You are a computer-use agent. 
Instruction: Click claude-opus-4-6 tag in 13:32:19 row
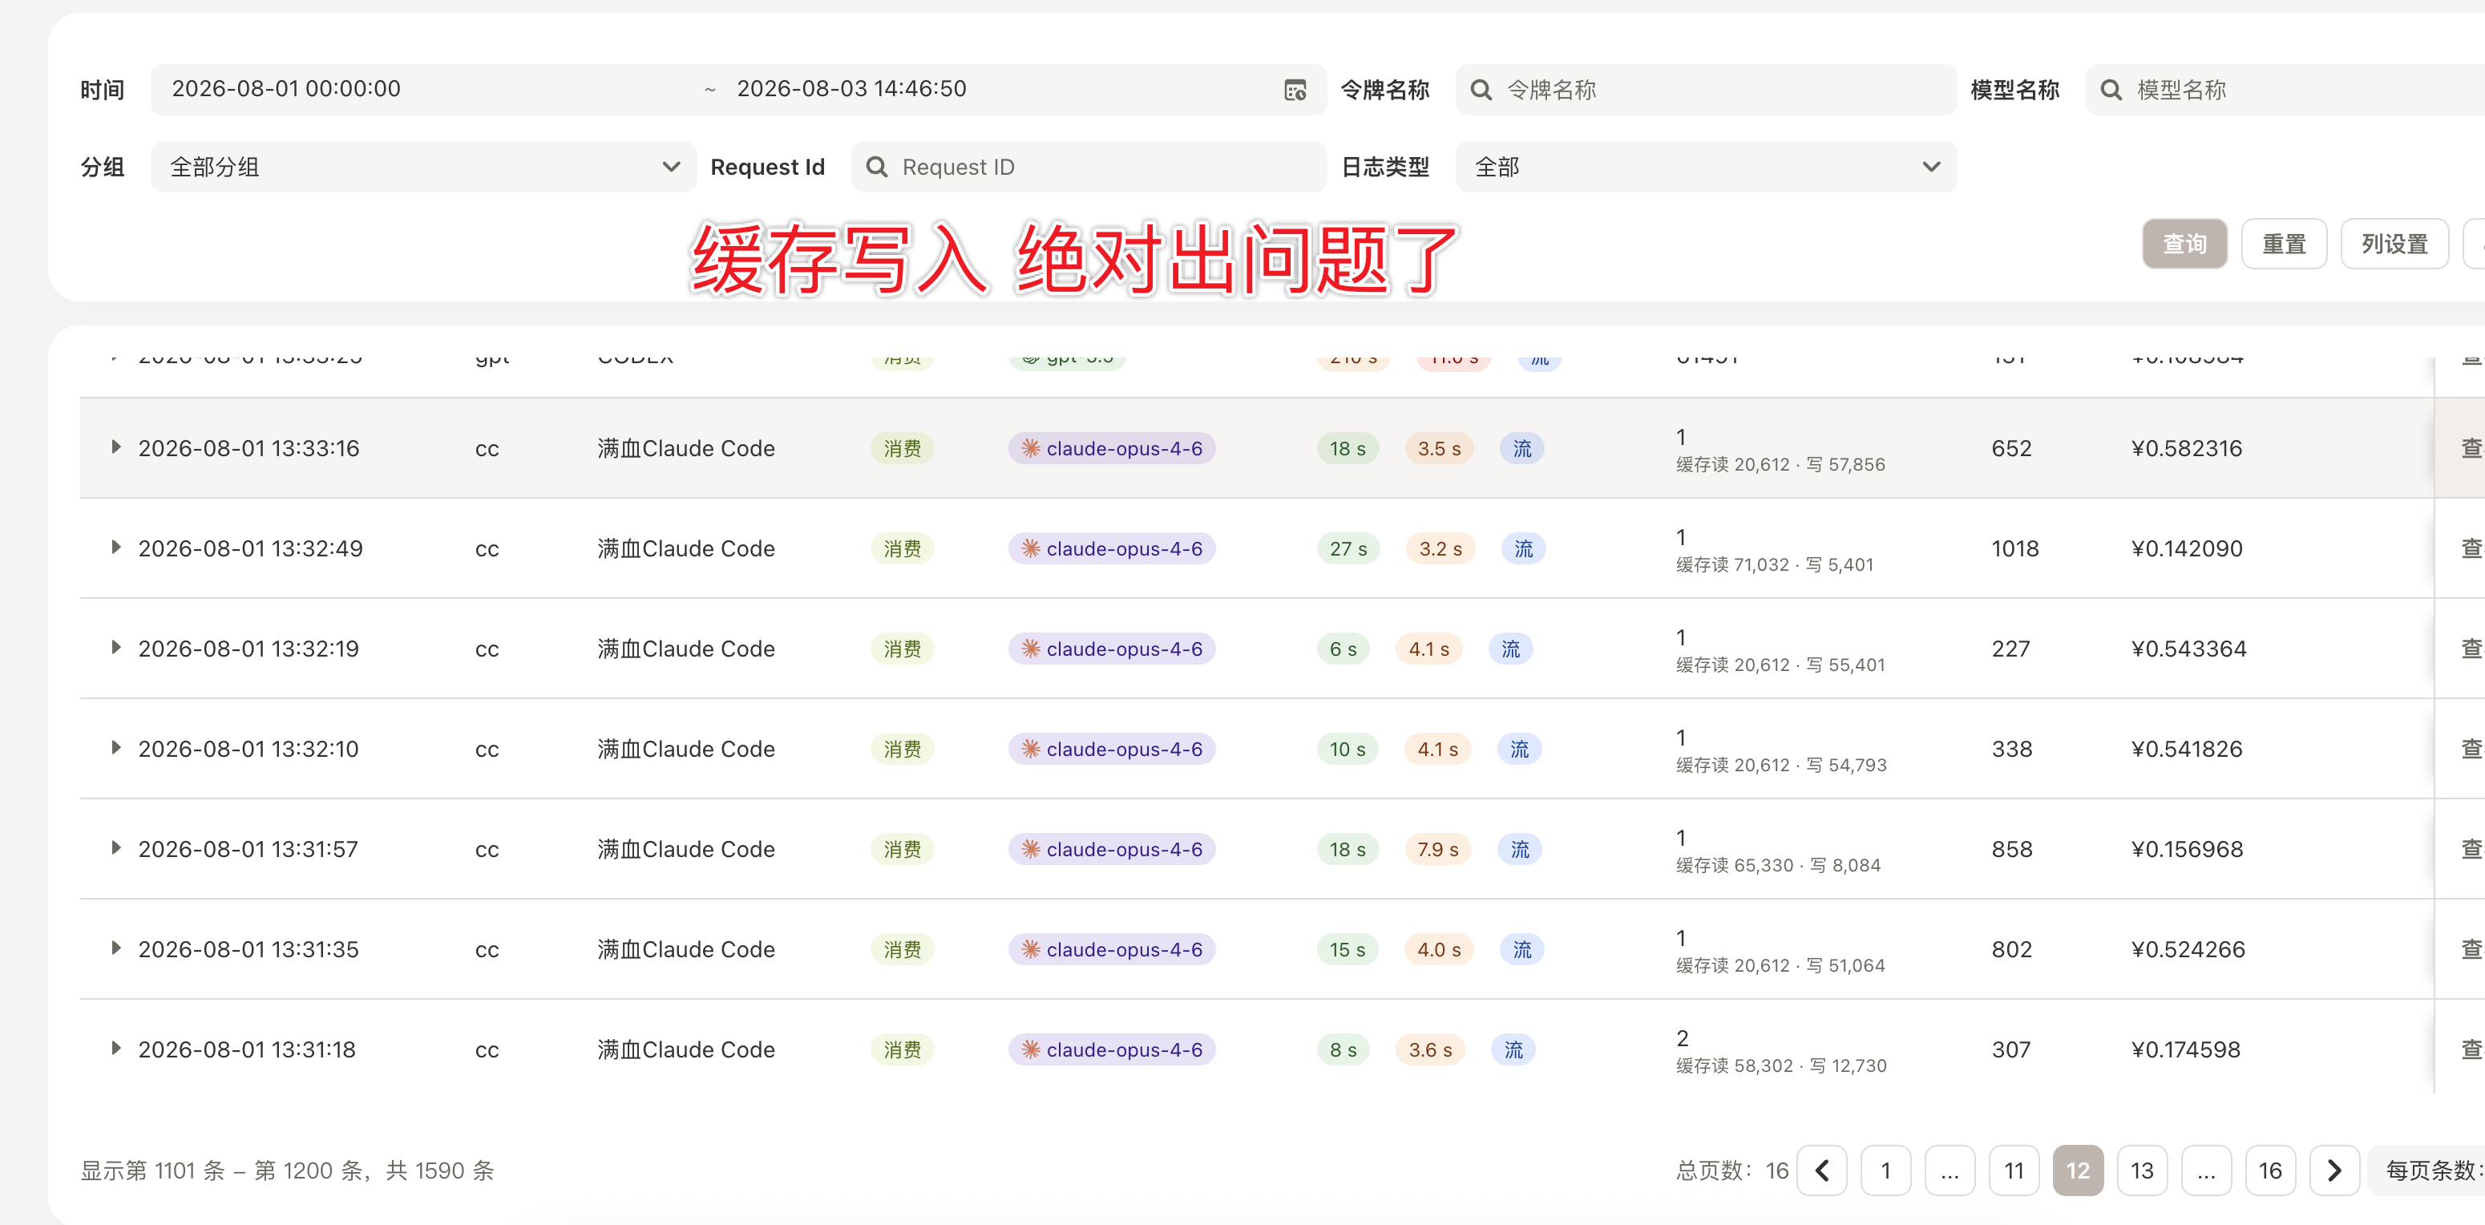pyautogui.click(x=1113, y=649)
